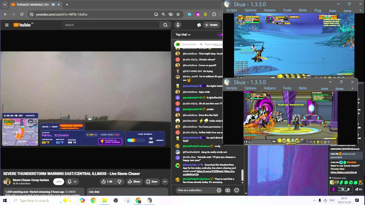365x205 pixels.
Task: Click the Create button on YouTube
Action: pyautogui.click(x=211, y=25)
